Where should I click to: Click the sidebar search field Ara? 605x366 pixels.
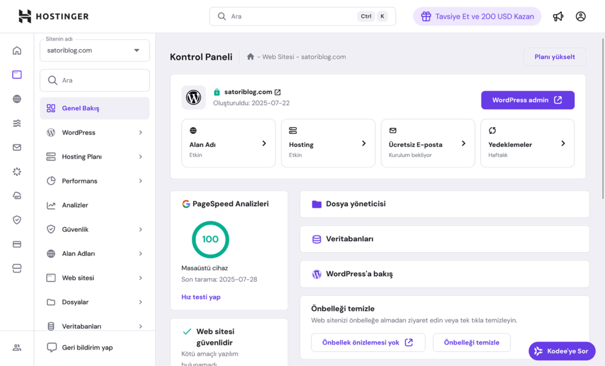[95, 80]
